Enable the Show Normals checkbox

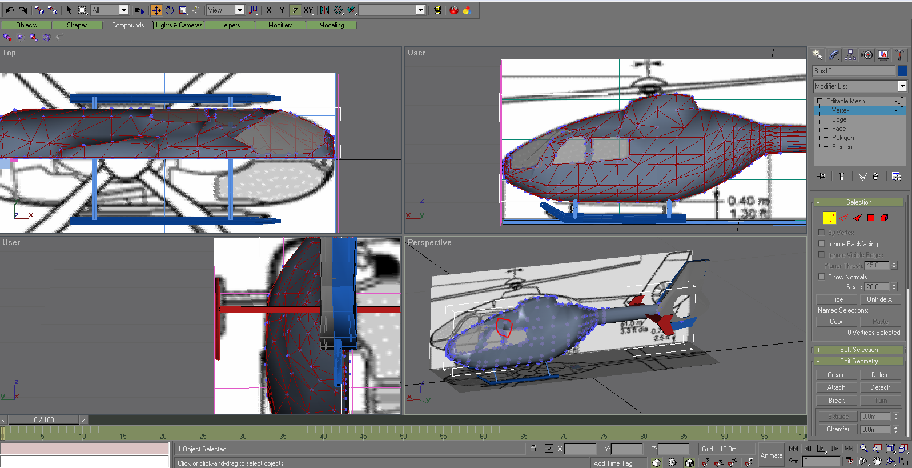[x=822, y=277]
